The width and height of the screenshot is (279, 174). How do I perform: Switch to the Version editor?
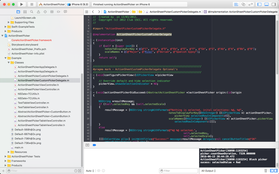(250, 5)
